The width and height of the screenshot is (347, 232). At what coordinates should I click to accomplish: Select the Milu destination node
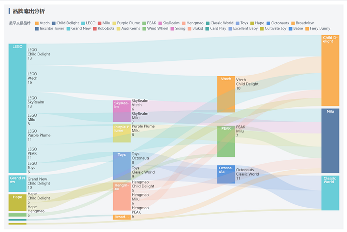[330, 141]
